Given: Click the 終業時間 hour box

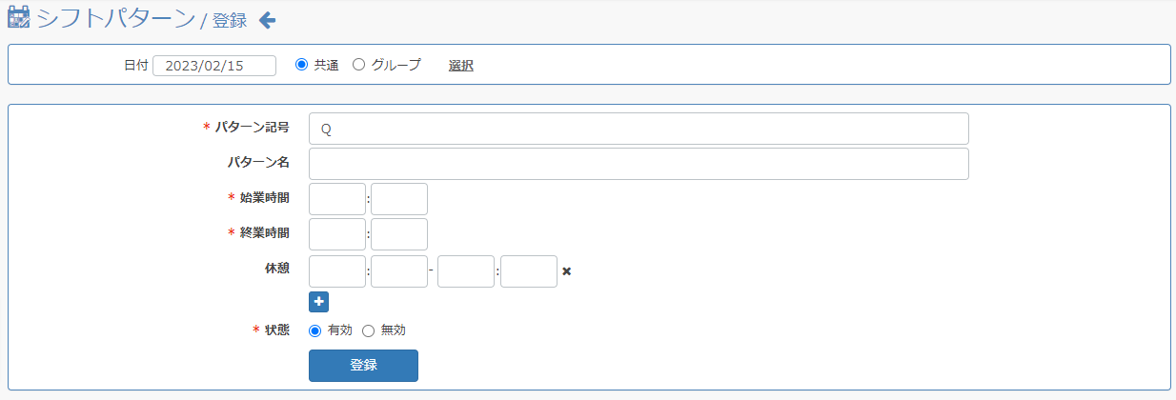Looking at the screenshot, I should 337,234.
